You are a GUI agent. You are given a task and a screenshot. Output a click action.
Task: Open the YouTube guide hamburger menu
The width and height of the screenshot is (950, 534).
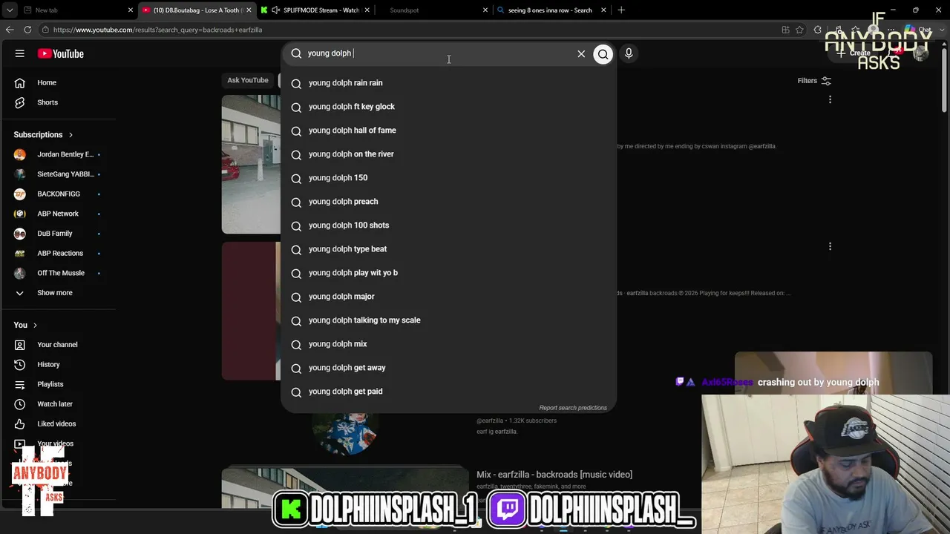[20, 53]
